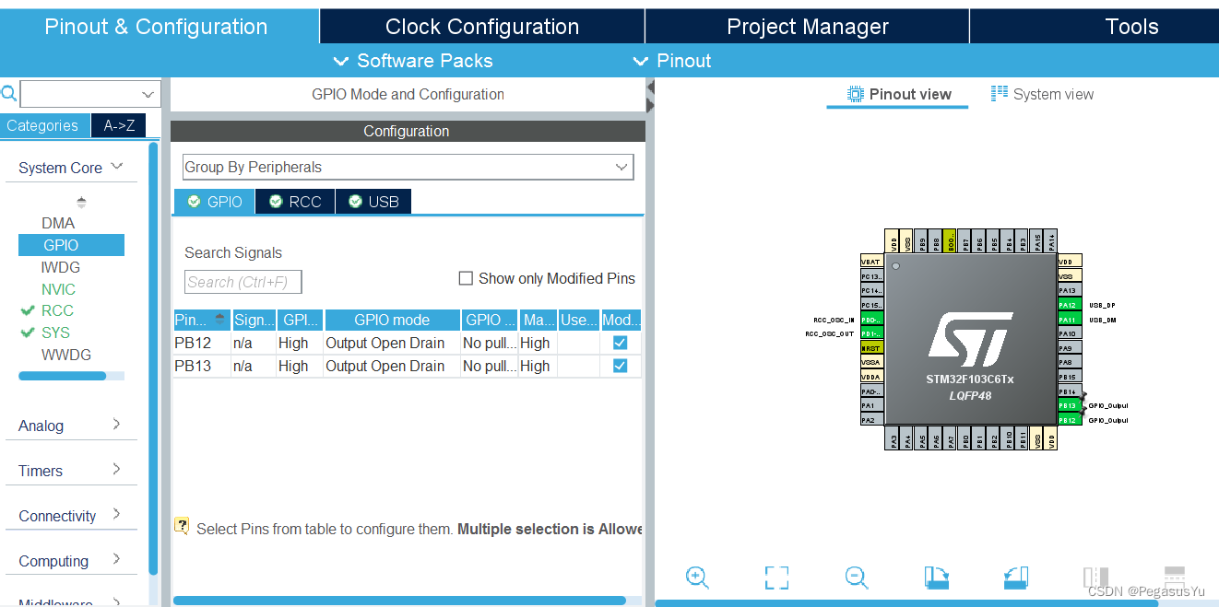
Task: Select pin PA11 on the chip
Action: coord(1068,320)
